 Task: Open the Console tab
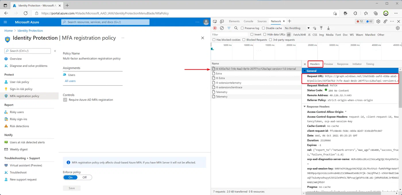248,21
